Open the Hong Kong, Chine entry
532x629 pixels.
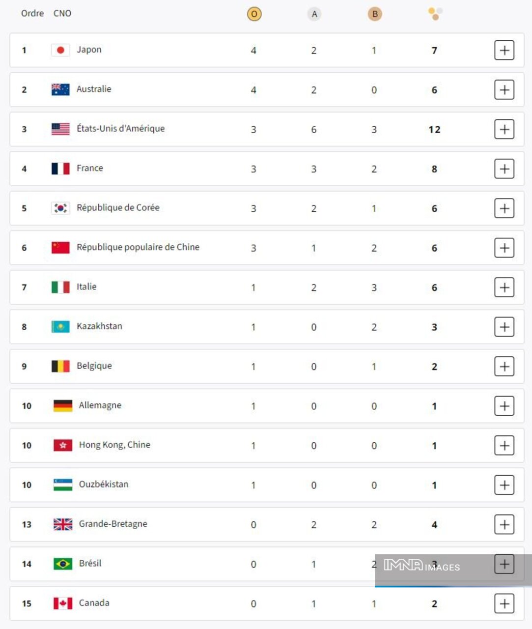(114, 445)
